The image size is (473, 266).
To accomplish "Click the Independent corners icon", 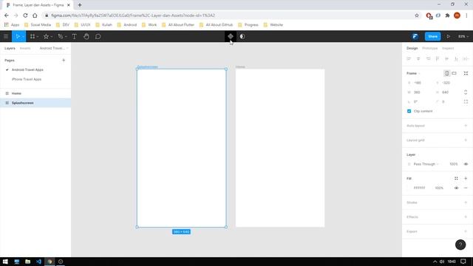I will (x=466, y=102).
